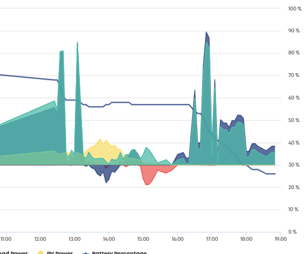Toggle the PV Power legend entry
Screen dimensions: 304x254
click(x=55, y=252)
